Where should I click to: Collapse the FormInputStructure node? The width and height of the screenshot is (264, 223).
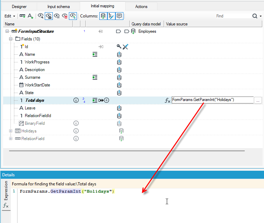(7, 31)
